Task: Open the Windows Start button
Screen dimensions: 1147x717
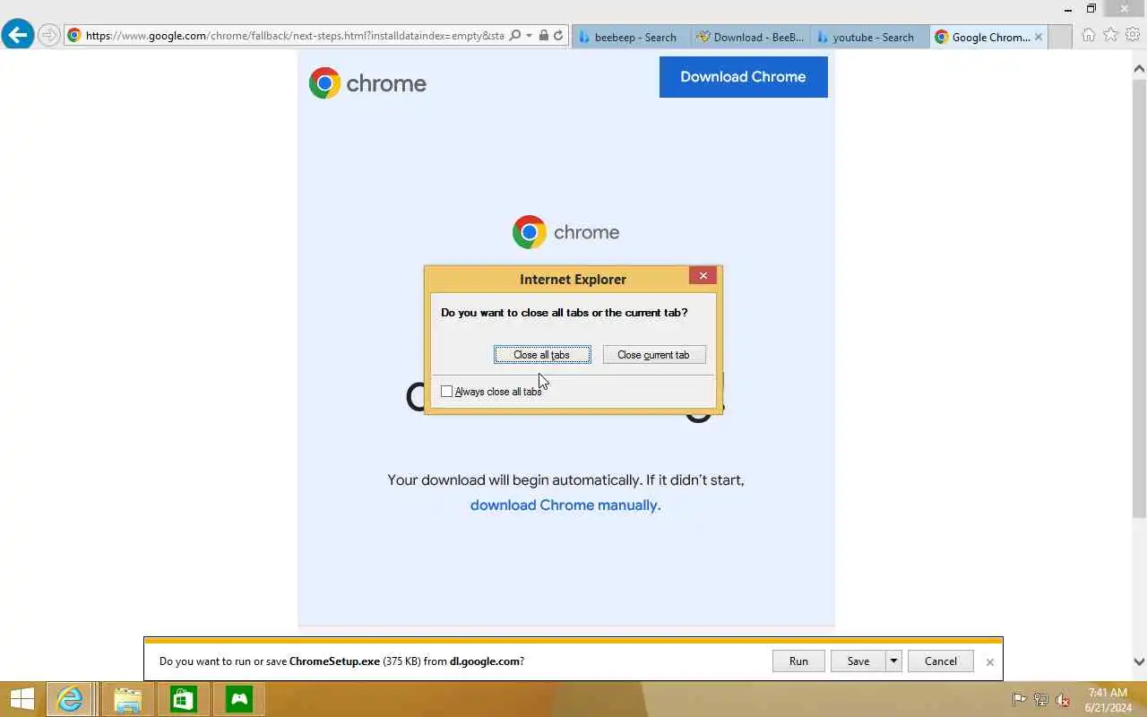Action: click(x=22, y=699)
